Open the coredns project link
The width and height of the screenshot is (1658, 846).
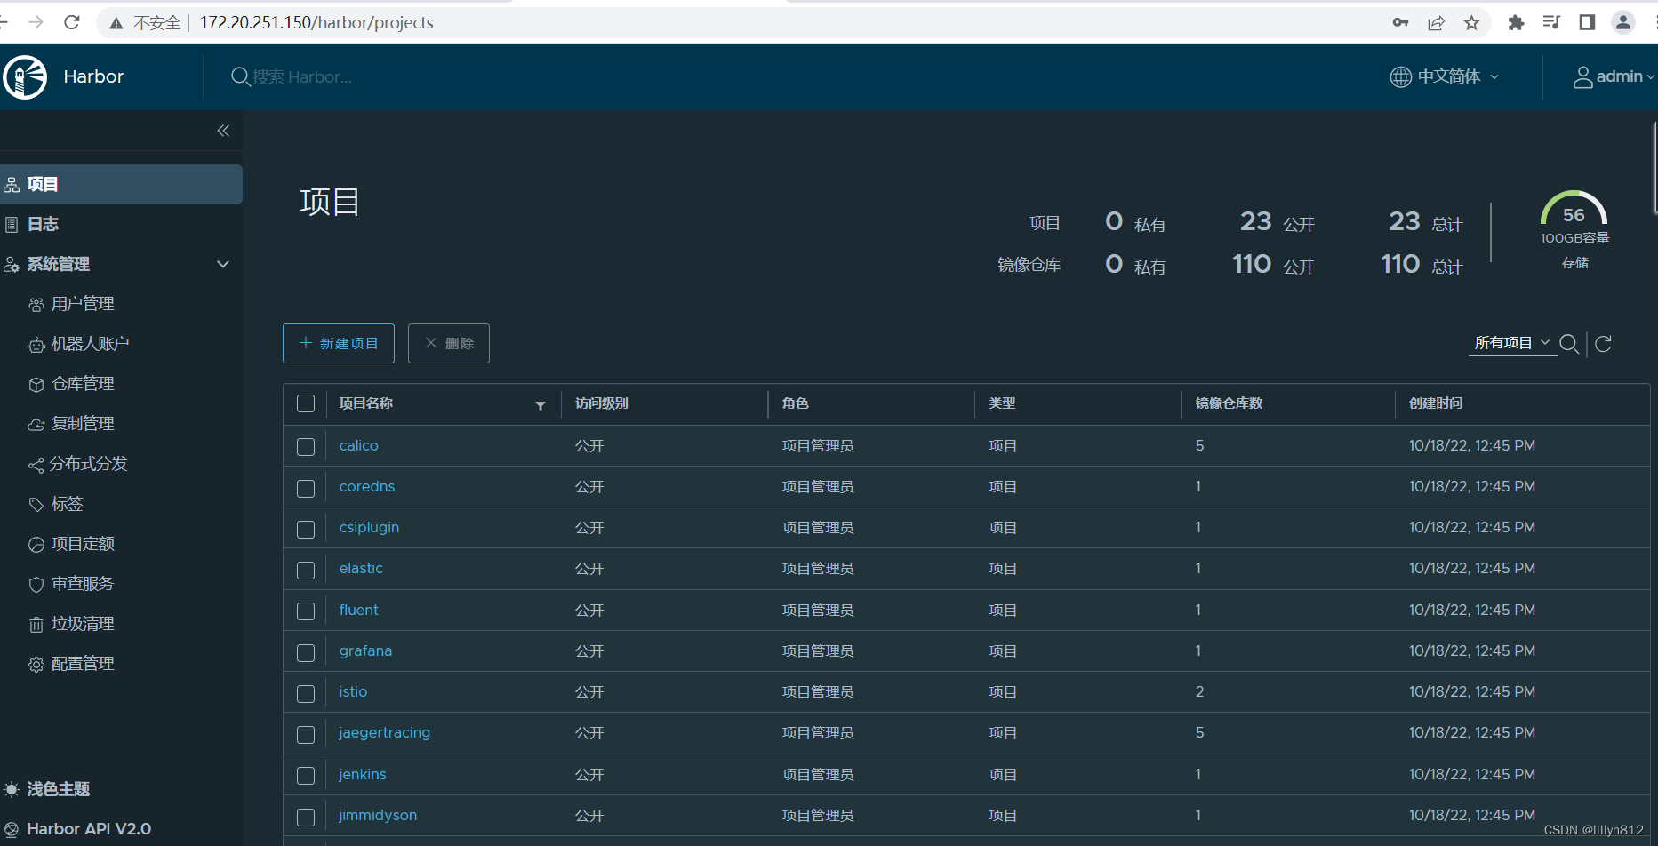[x=366, y=486]
